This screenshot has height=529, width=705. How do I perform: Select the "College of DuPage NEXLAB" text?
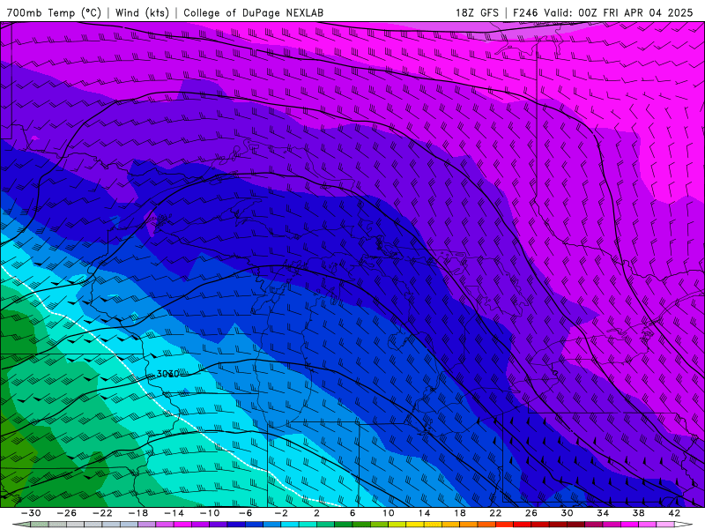(x=253, y=12)
